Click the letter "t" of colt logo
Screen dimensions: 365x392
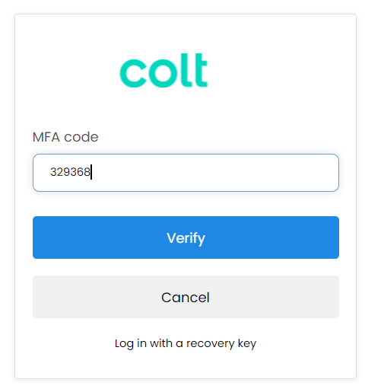click(x=201, y=70)
